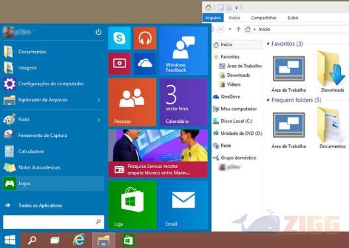The image size is (349, 248).
Task: Open the OneDrive cloud tile
Action: tap(145, 63)
